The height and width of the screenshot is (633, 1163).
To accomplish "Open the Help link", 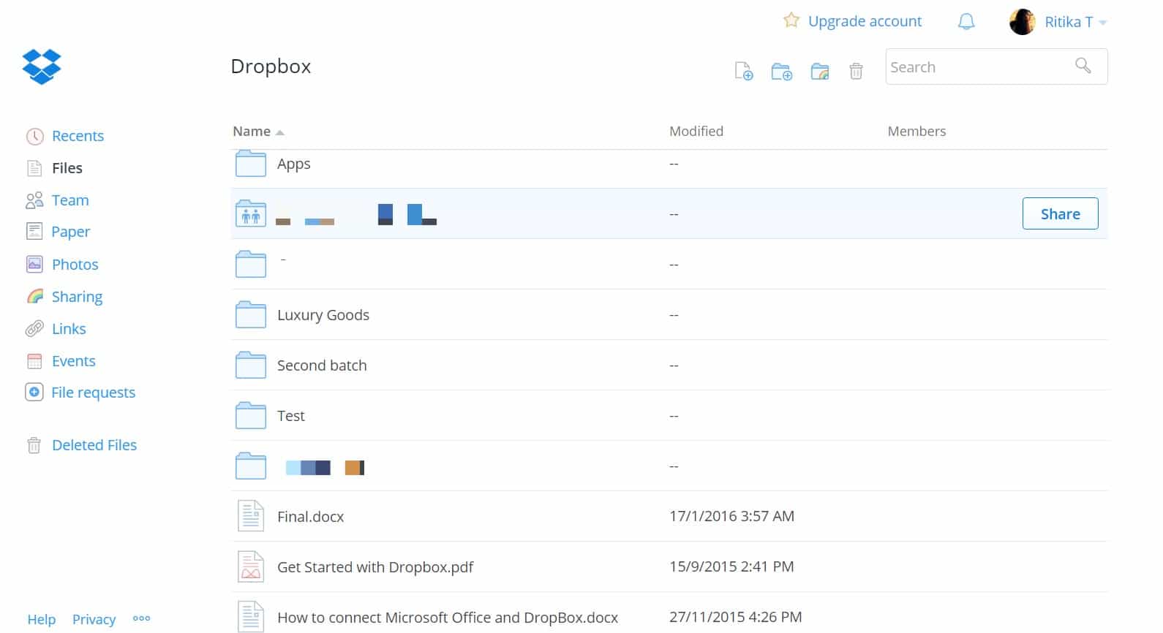I will [x=42, y=619].
